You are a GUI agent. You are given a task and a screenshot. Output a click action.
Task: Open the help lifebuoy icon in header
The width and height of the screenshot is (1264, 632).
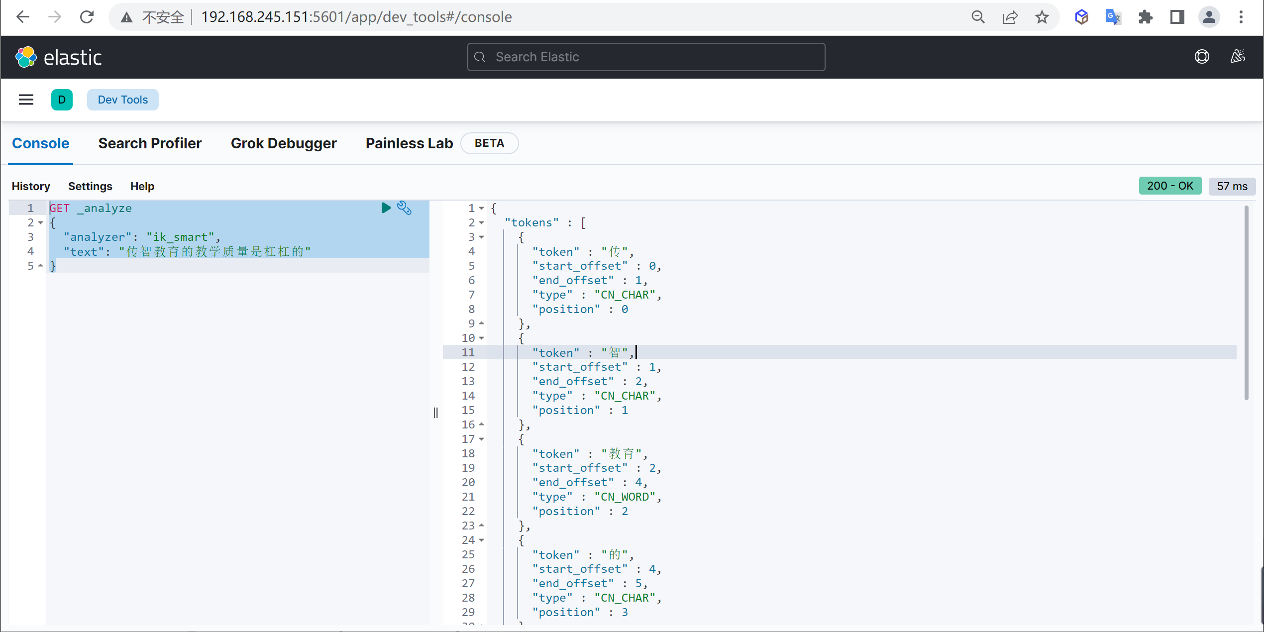1202,57
